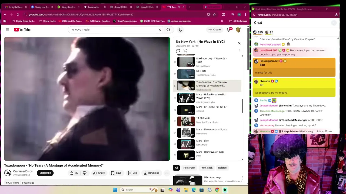Select the Punk Rock filter chip
346x194 pixels.
207,168
